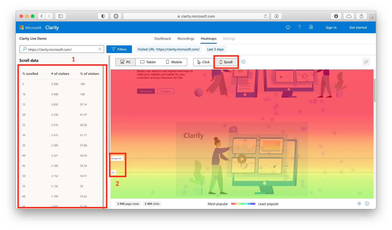Toggle the brightness sun icon
This screenshot has height=230, width=392.
click(x=359, y=204)
